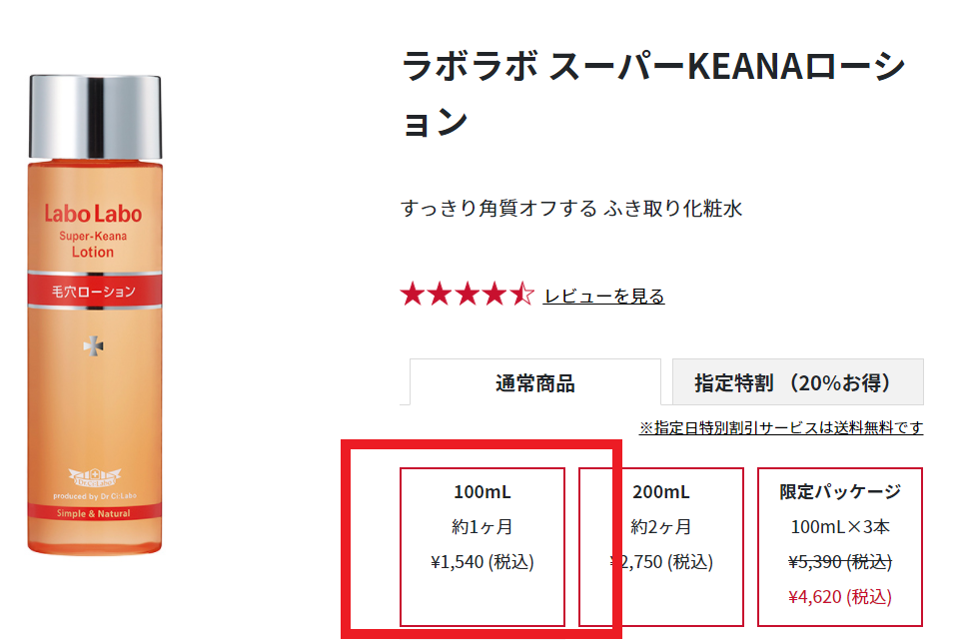Select the 200mL size option
This screenshot has height=640, width=960.
661,547
